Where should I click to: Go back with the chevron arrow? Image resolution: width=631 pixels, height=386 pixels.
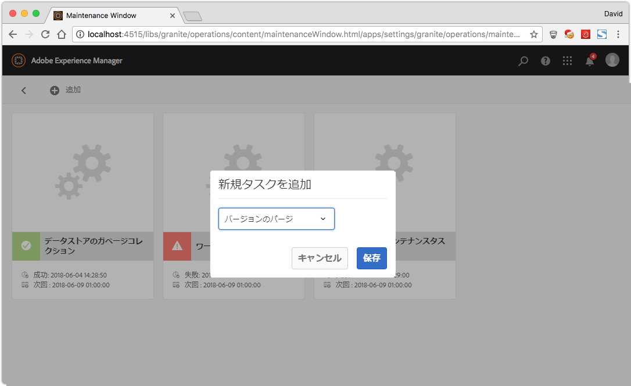24,91
